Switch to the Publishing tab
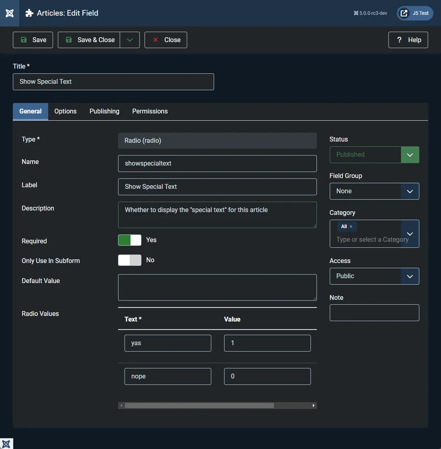441x449 pixels. [x=104, y=111]
